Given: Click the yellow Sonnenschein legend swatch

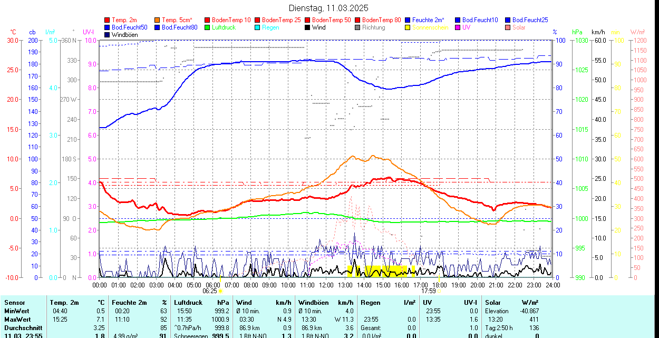Looking at the screenshot, I should (x=408, y=27).
